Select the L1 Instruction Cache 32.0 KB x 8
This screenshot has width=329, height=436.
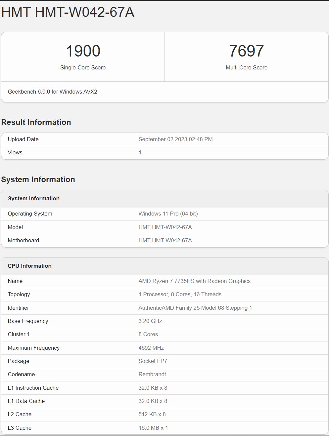tap(153, 388)
